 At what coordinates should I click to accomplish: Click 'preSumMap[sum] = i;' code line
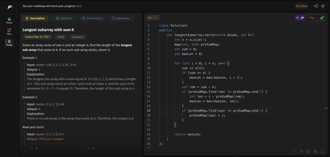pos(207,115)
